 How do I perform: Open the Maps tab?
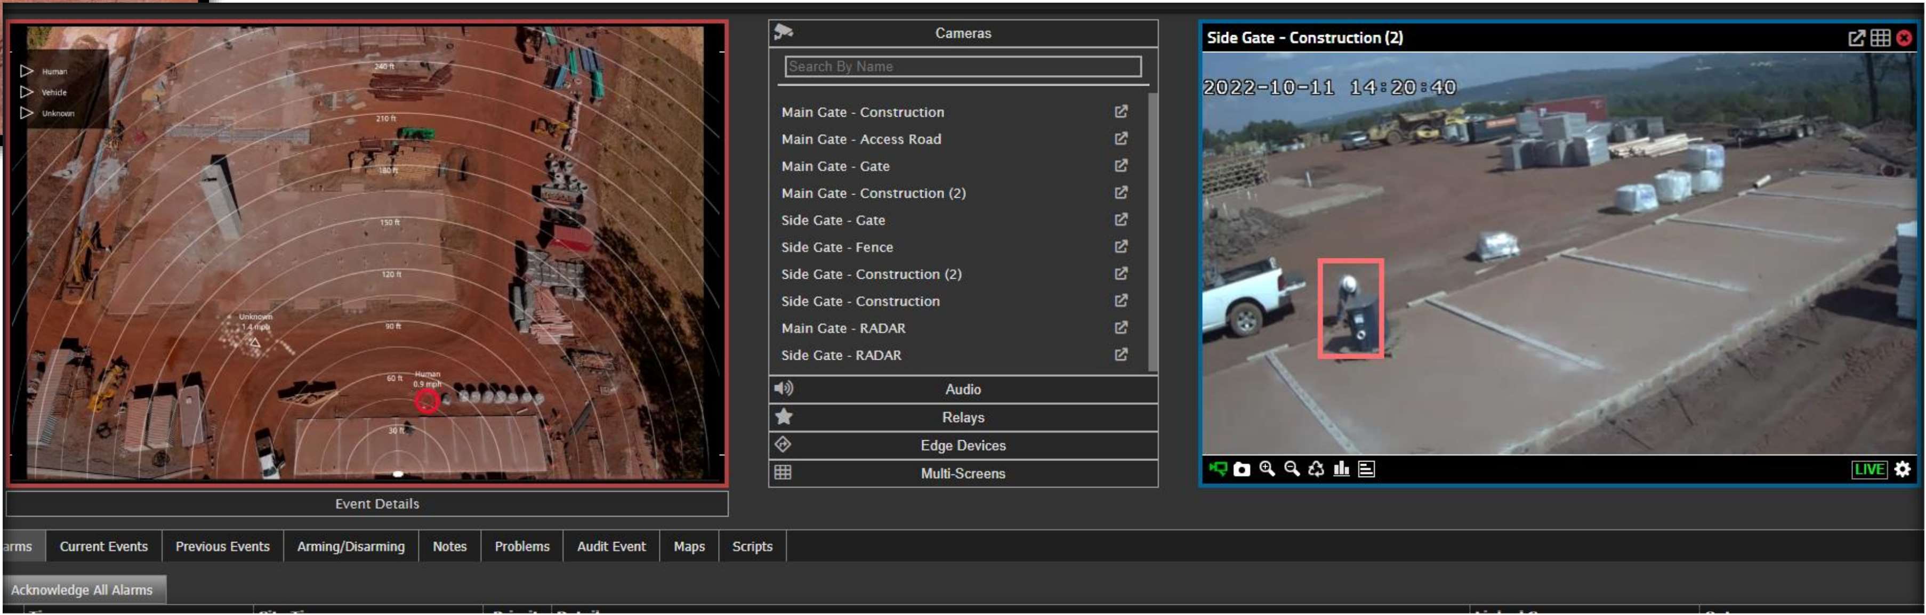click(689, 547)
